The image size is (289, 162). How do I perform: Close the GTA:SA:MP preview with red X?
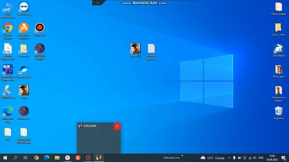(117, 126)
